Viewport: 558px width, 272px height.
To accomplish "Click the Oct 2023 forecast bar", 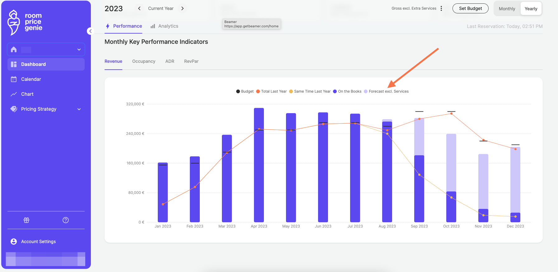I will 451,163.
